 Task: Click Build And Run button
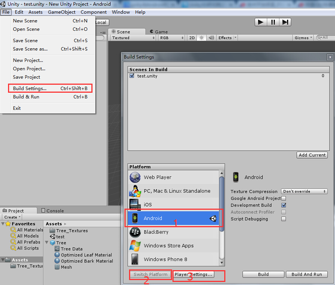point(307,274)
